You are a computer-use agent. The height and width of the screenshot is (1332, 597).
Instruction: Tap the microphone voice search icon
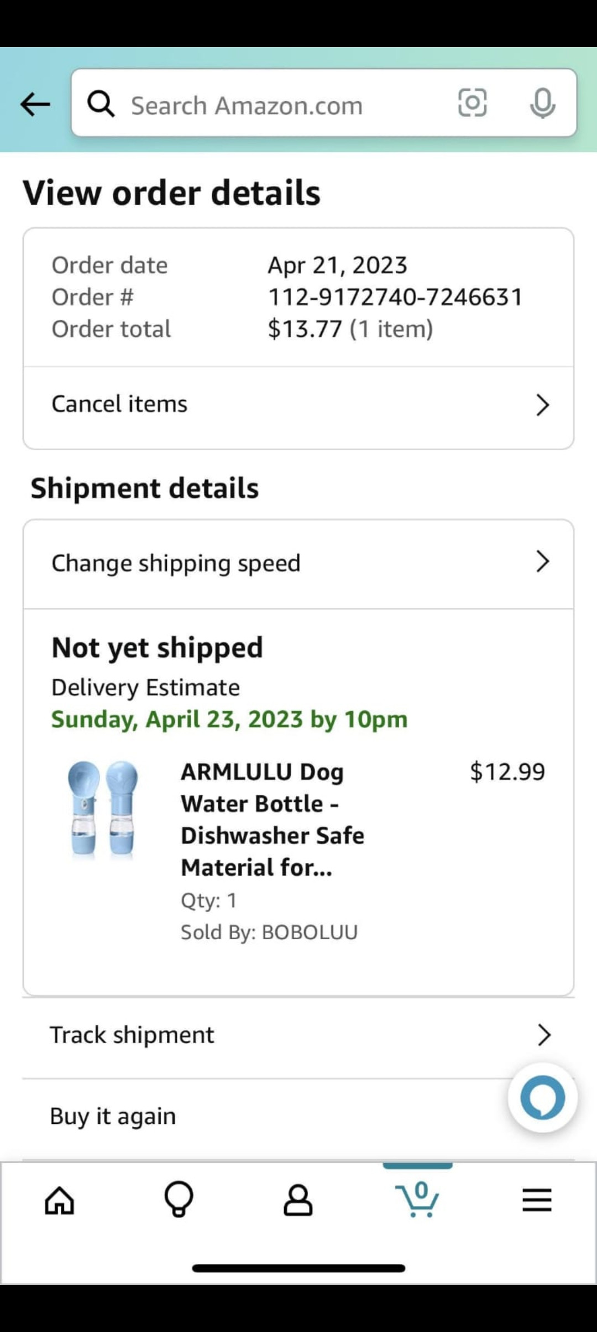click(x=542, y=103)
